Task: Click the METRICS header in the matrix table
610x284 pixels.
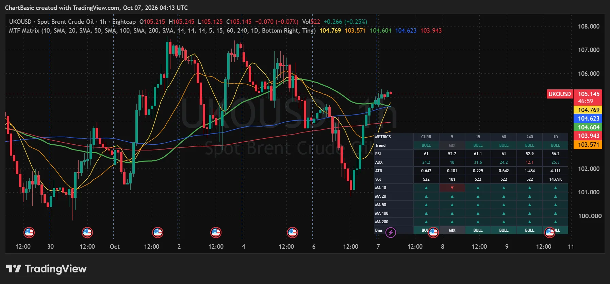Action: pyautogui.click(x=383, y=137)
